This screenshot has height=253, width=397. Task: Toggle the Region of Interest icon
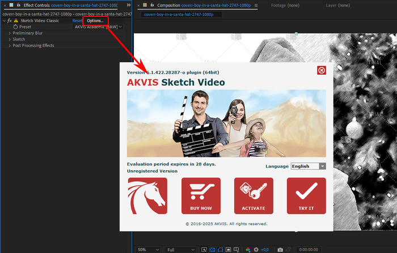coord(228,250)
